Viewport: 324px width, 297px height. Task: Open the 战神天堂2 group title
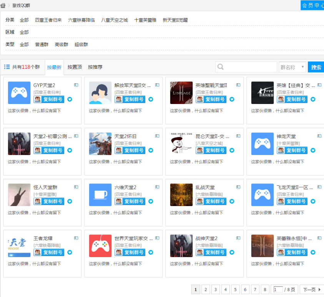coord(206,238)
